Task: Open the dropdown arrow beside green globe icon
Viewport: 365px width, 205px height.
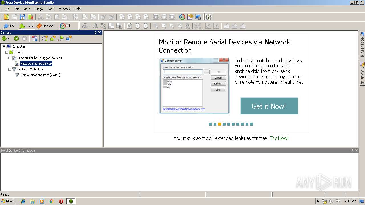Action: pyautogui.click(x=8, y=39)
